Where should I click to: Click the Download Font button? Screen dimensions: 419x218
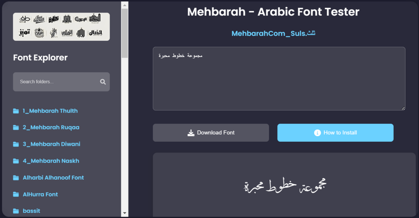[211, 133]
